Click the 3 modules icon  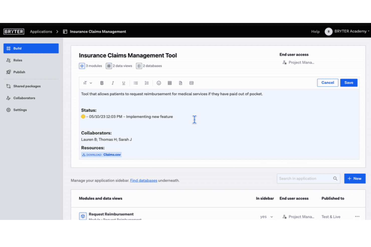point(82,66)
